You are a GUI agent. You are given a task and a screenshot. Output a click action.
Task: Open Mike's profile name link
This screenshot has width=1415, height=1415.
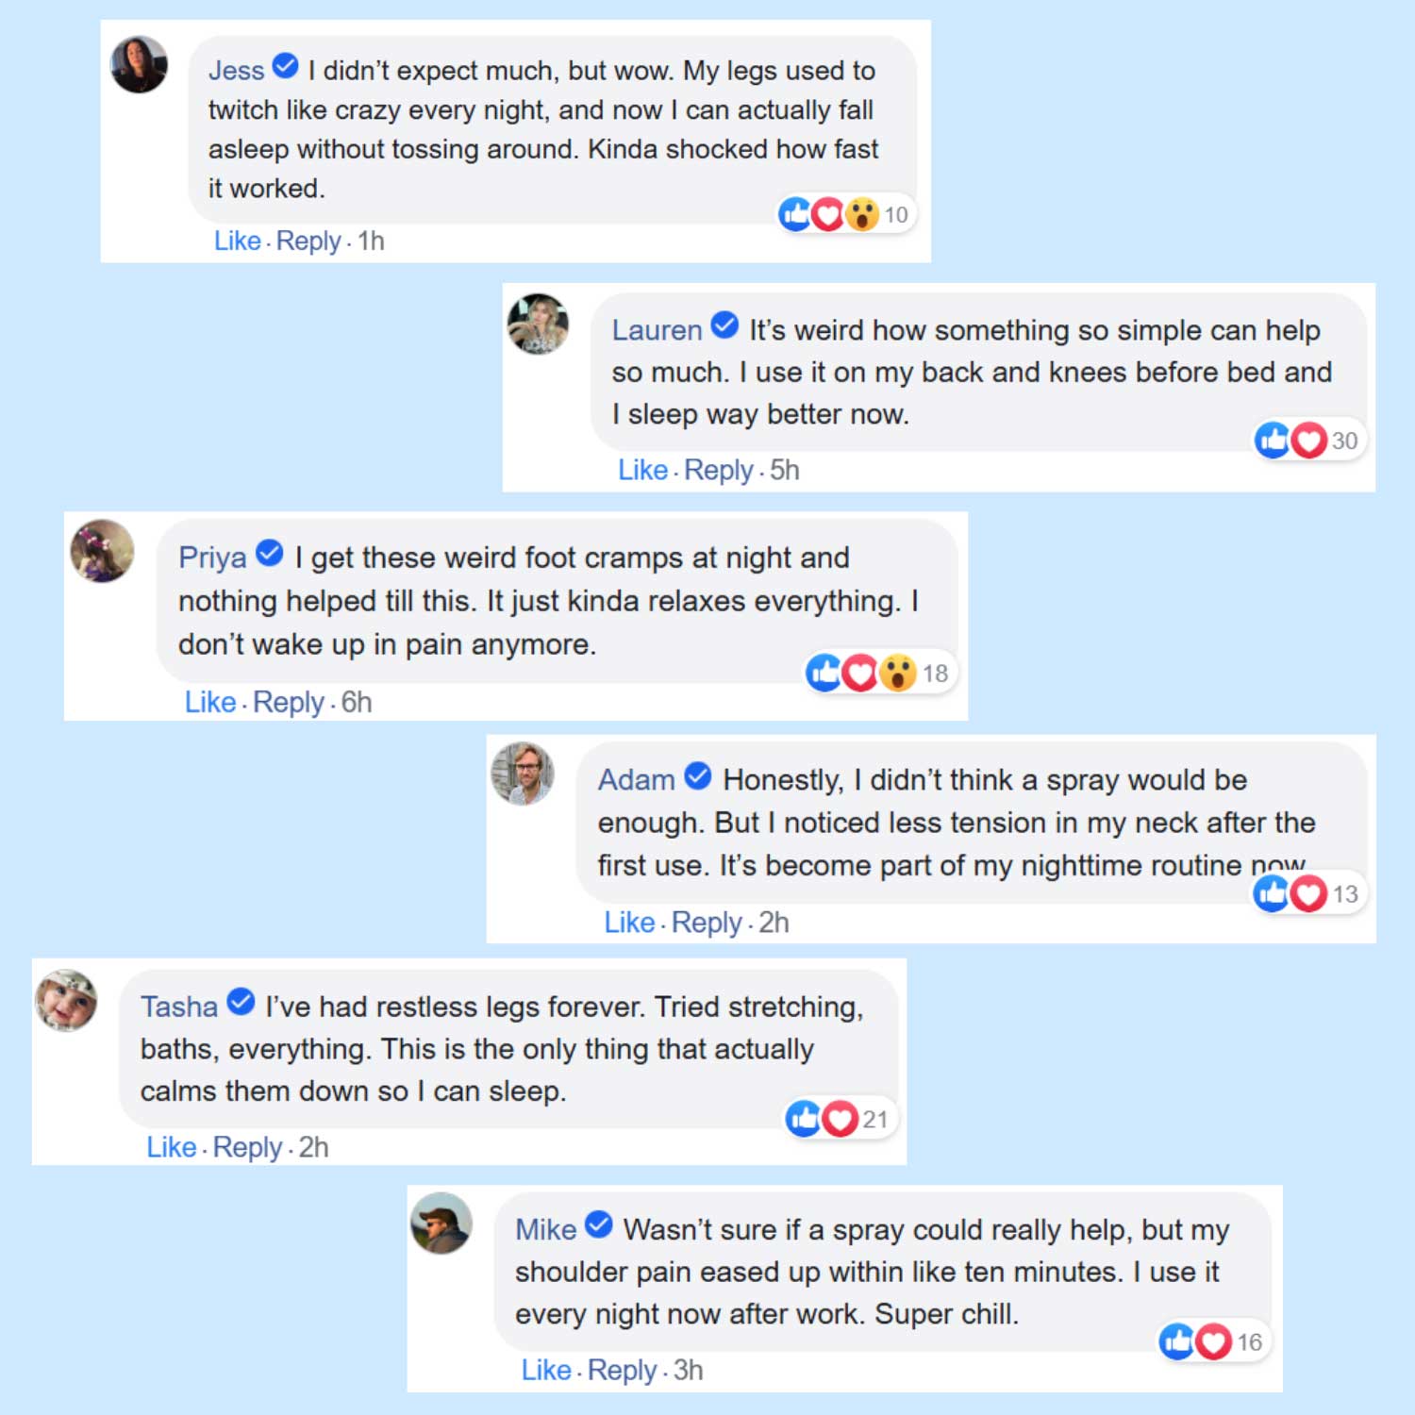click(545, 1229)
